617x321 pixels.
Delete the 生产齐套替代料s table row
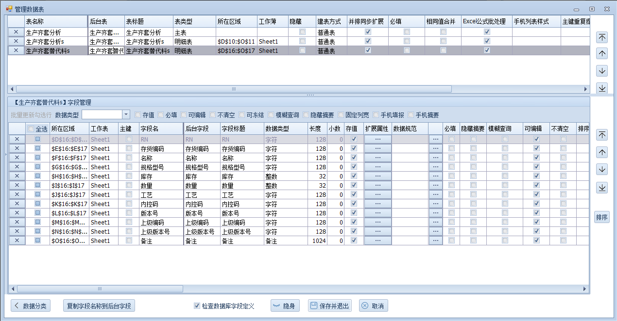16,50
